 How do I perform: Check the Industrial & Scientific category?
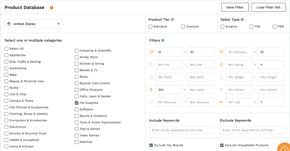pos(76,51)
